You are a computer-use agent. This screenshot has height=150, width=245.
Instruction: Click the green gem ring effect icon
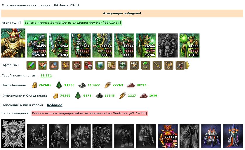tap(146, 65)
